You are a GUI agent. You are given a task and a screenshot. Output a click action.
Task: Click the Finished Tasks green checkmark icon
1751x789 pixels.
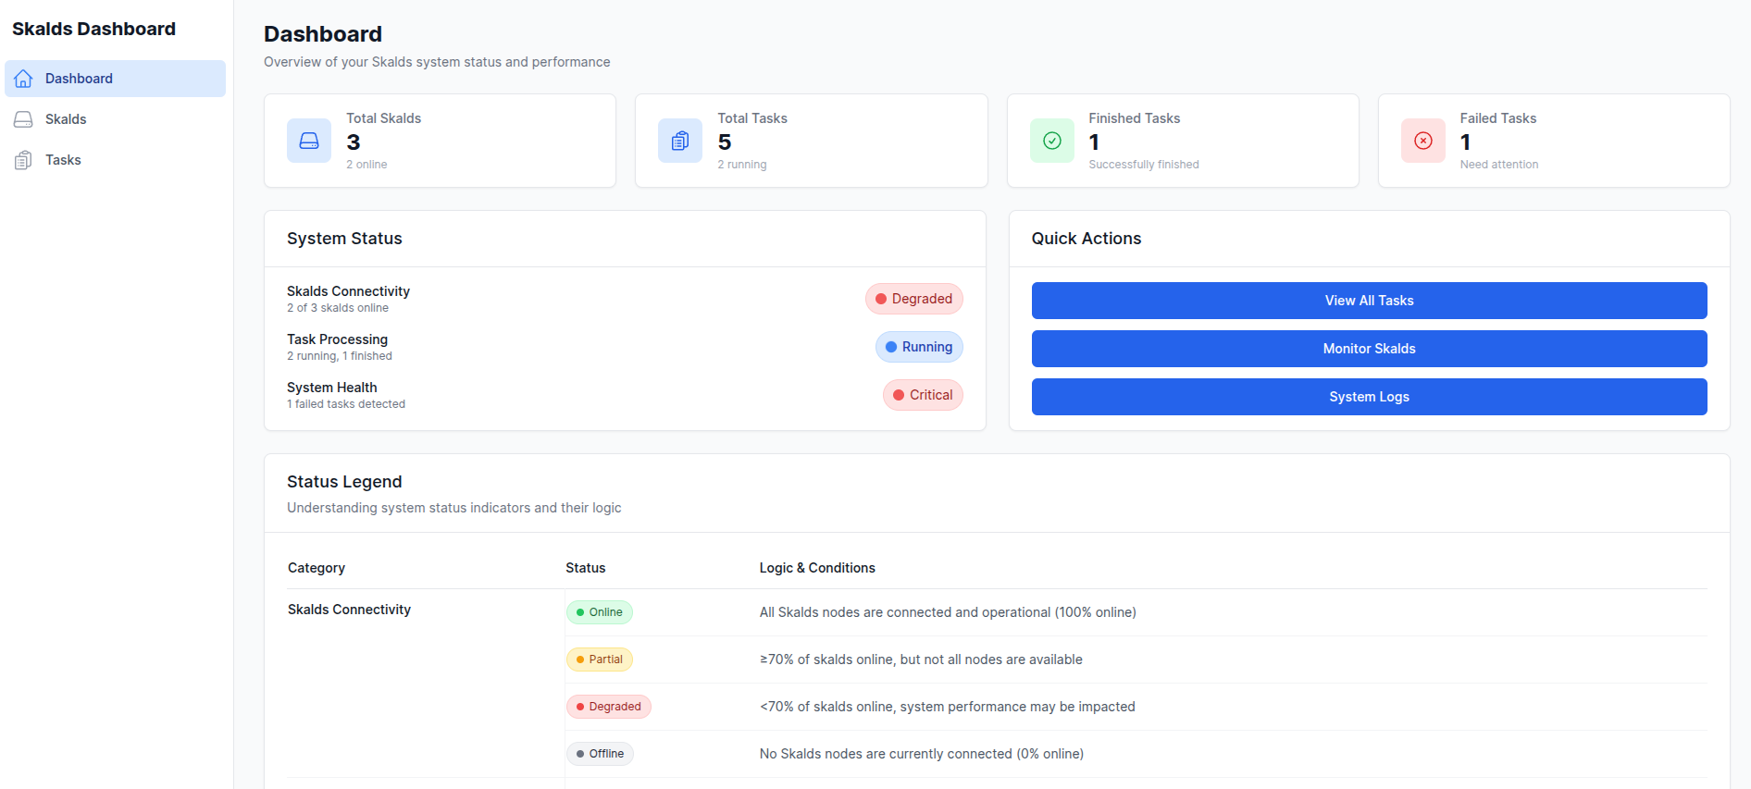coord(1052,141)
